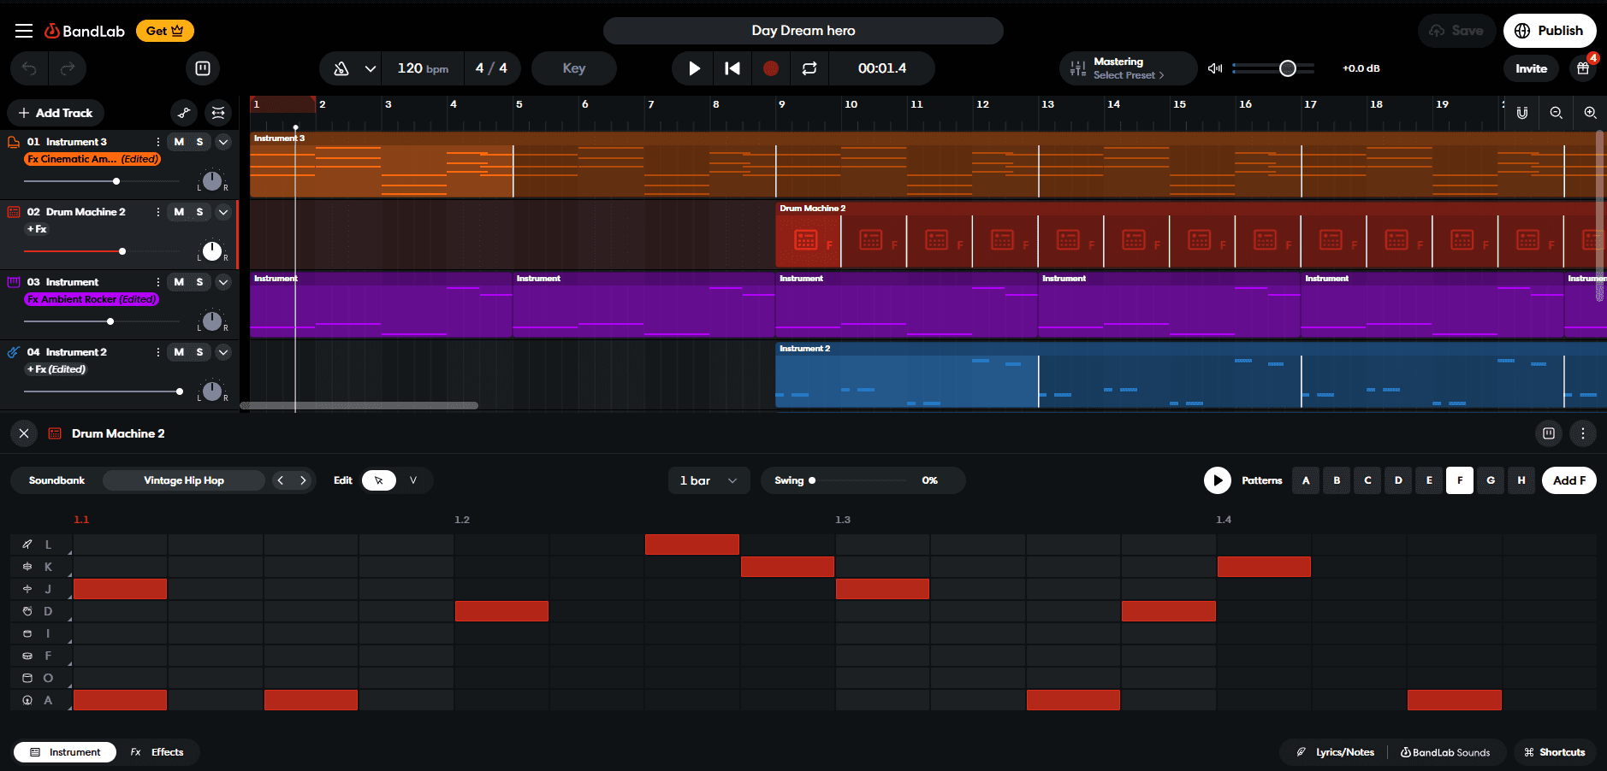
Task: Click the Publish button
Action: (1550, 30)
